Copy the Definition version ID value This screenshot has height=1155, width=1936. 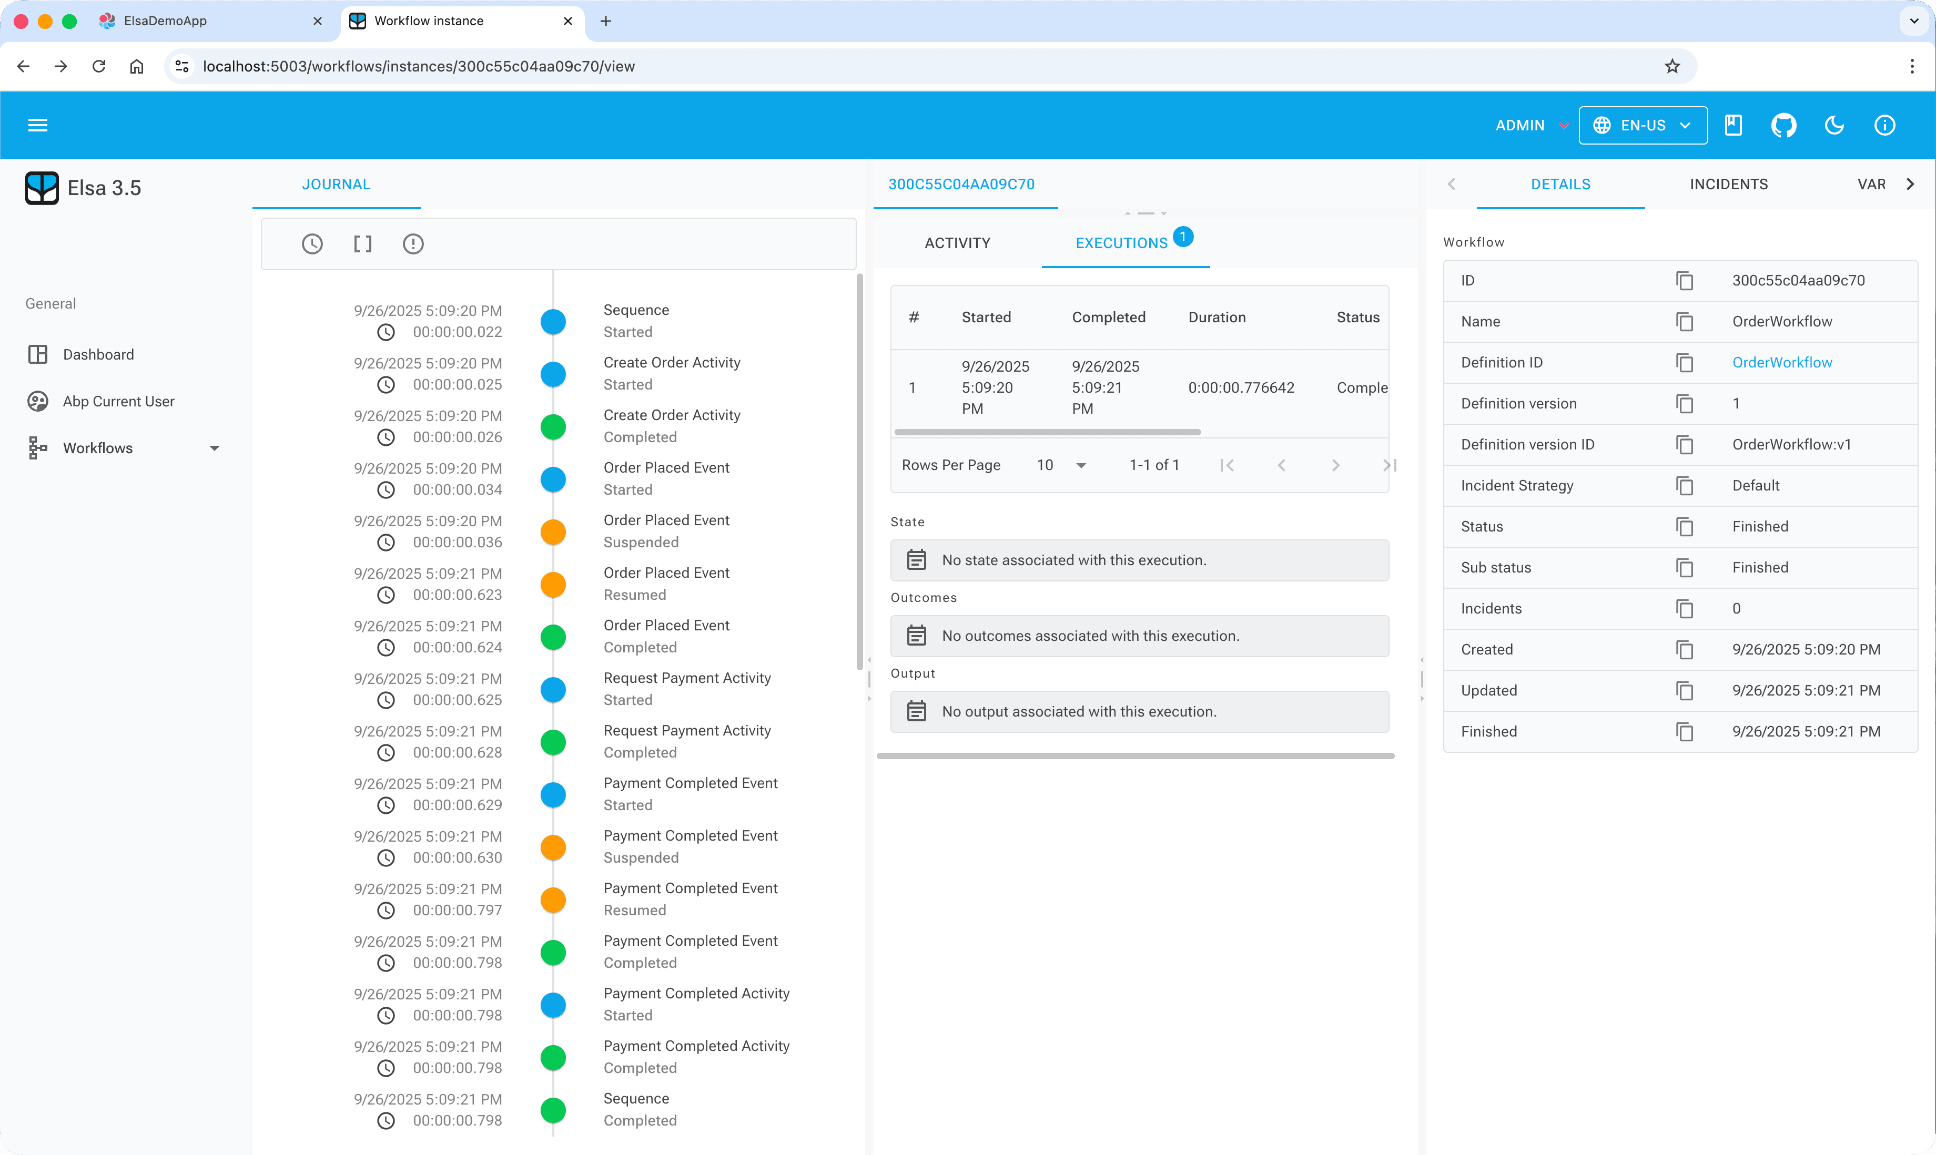coord(1685,444)
